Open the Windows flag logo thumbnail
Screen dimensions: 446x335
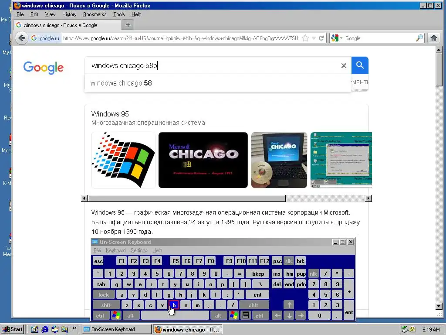coord(123,160)
